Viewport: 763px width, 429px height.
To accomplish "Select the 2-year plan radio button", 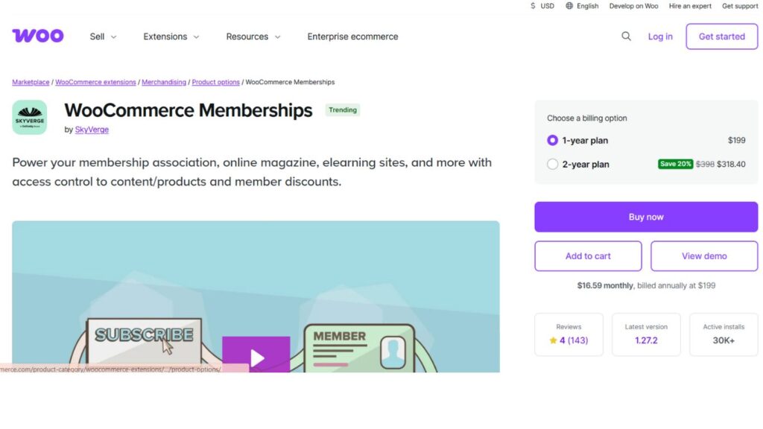I will (552, 164).
